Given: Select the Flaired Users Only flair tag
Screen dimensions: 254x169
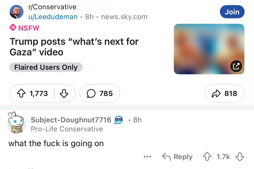Looking at the screenshot, I should click(46, 67).
